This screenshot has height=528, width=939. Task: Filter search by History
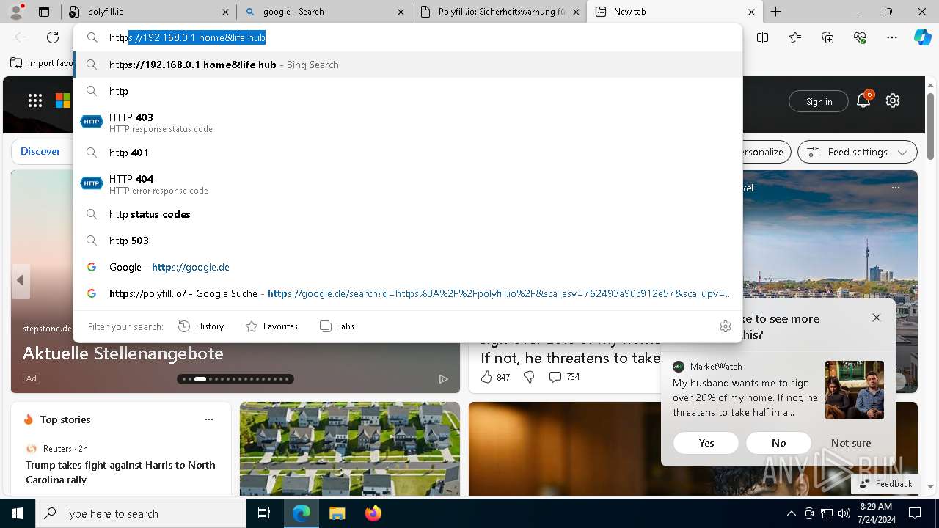(x=201, y=326)
